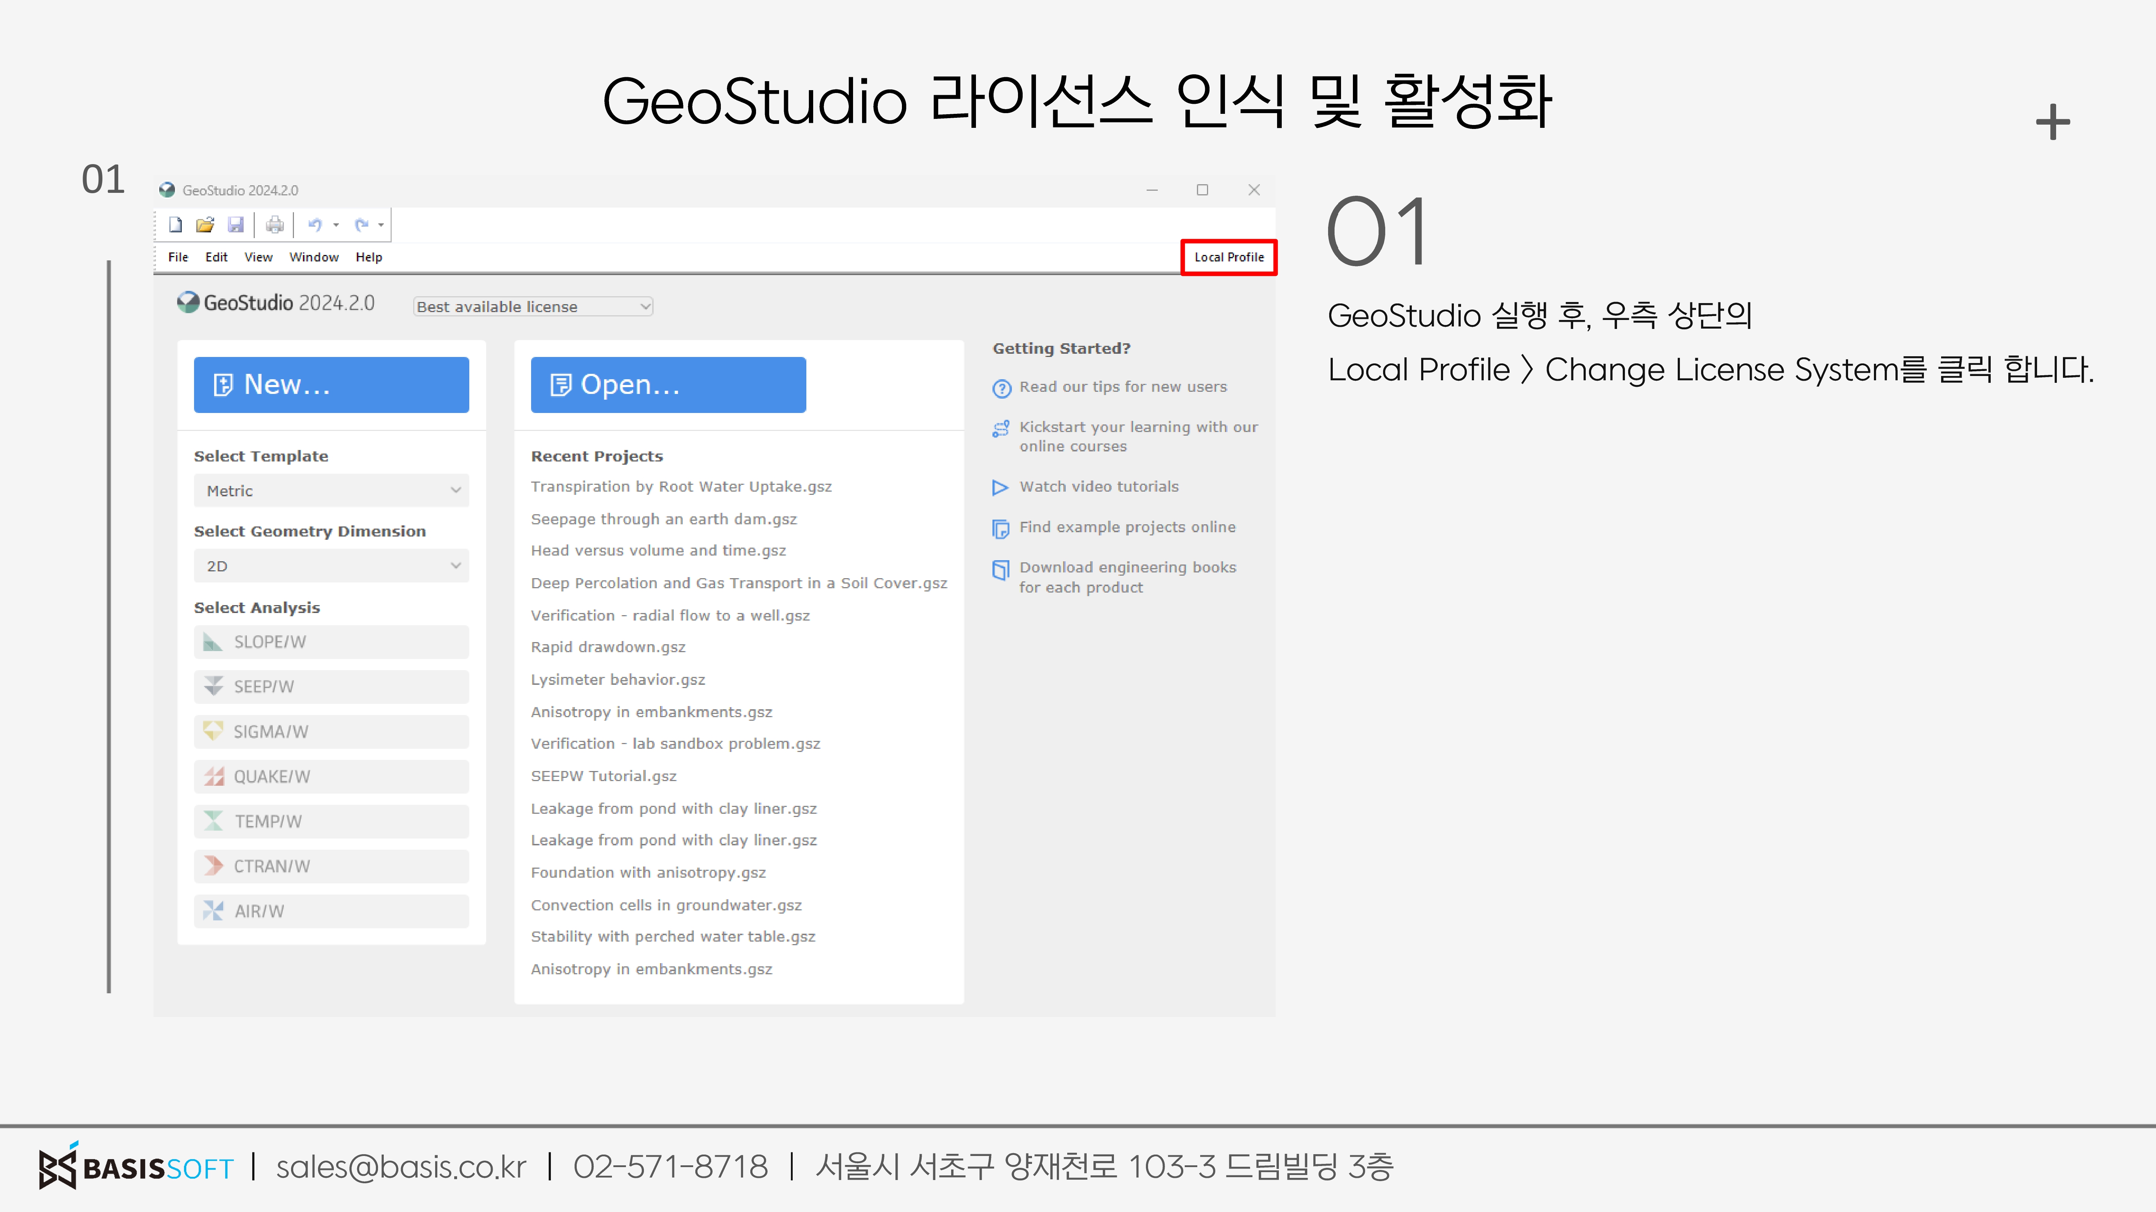Select the AIR/W analysis

click(331, 912)
